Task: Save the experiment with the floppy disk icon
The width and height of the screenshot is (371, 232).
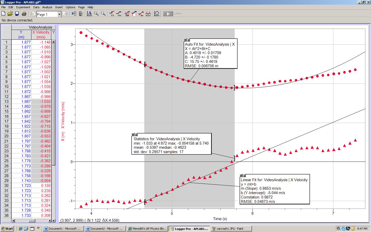Action: point(17,14)
